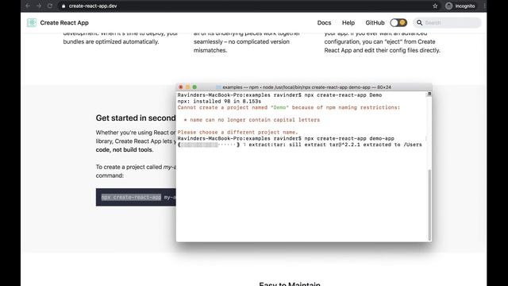508x286 pixels.
Task: Maximize terminal with the green button
Action: [x=194, y=87]
